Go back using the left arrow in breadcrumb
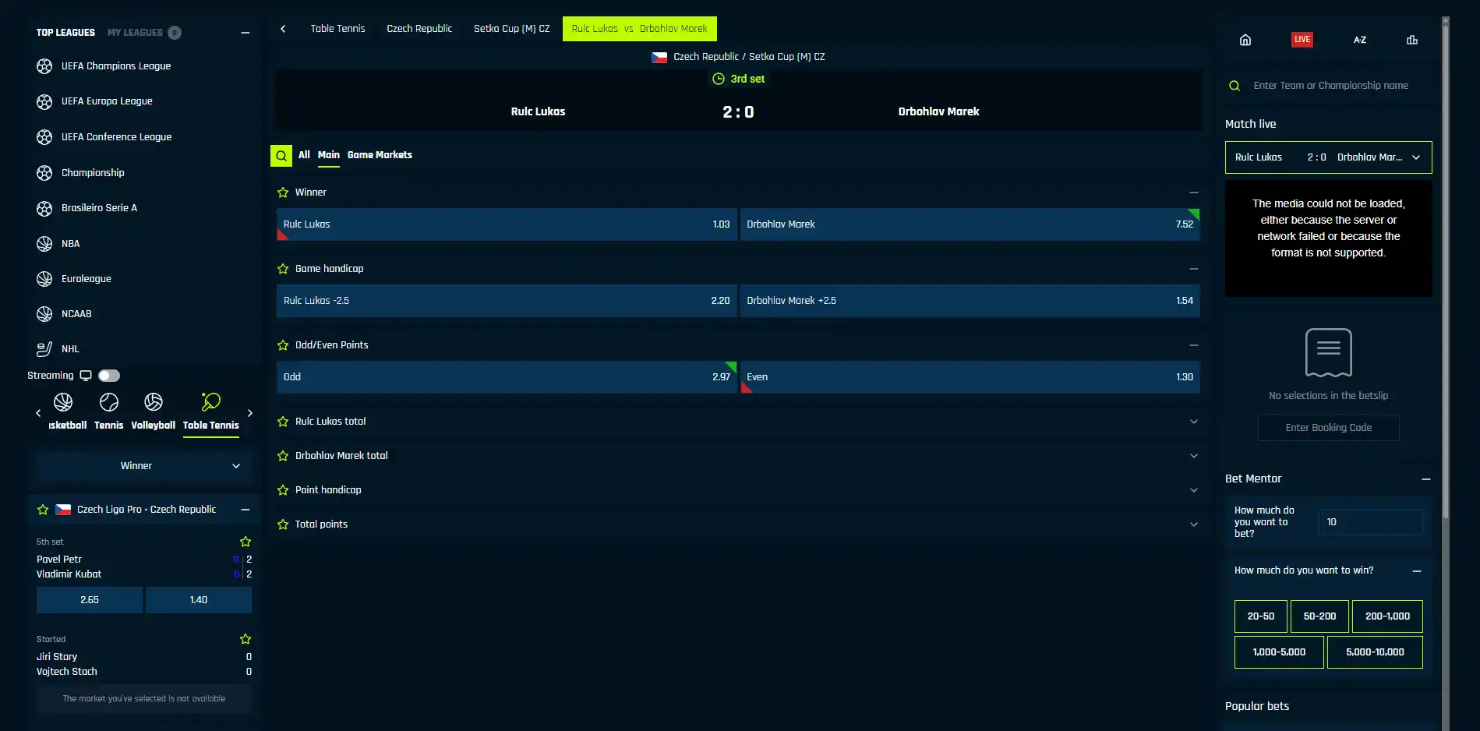 tap(283, 29)
